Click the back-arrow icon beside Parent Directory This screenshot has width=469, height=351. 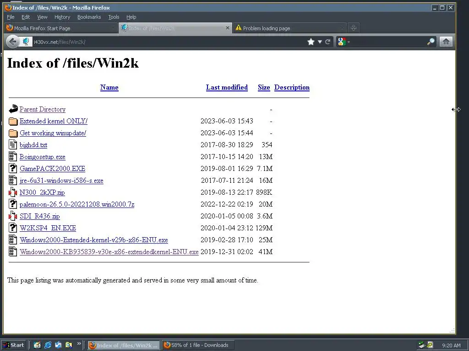click(13, 109)
